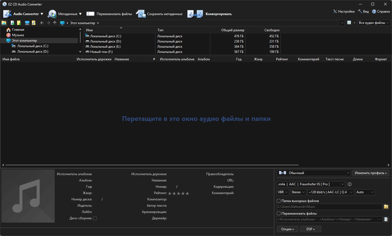Click the DSP button
The height and width of the screenshot is (236, 392).
[311, 229]
